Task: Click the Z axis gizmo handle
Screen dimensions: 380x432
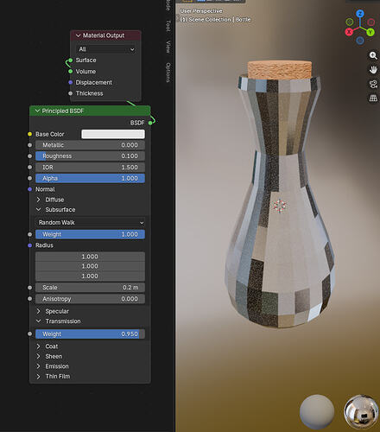Action: click(360, 13)
